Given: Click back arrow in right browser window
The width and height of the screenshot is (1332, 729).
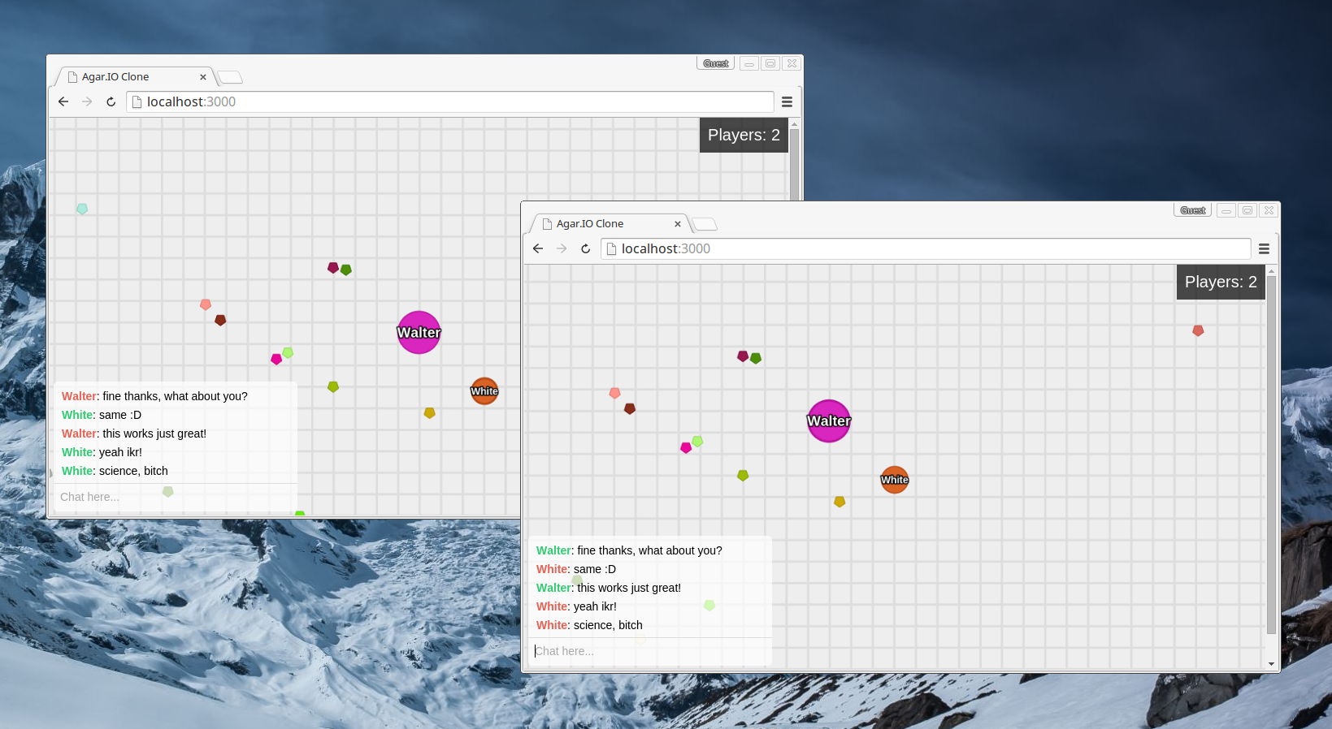Looking at the screenshot, I should point(538,248).
